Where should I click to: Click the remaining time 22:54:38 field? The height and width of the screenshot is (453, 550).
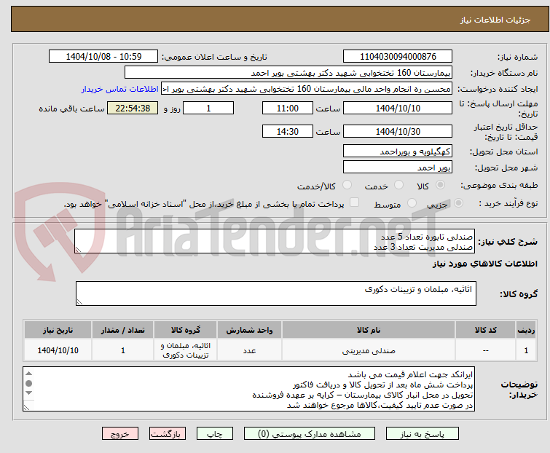click(133, 108)
